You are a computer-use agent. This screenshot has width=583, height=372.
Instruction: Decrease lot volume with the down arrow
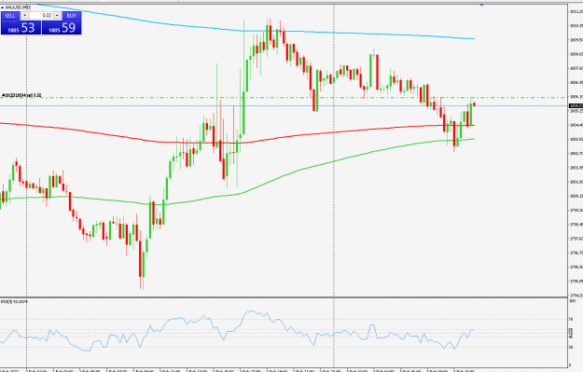pos(24,16)
